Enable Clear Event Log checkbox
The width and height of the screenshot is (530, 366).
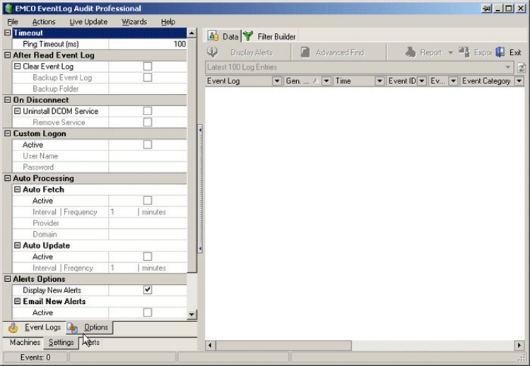click(x=148, y=66)
